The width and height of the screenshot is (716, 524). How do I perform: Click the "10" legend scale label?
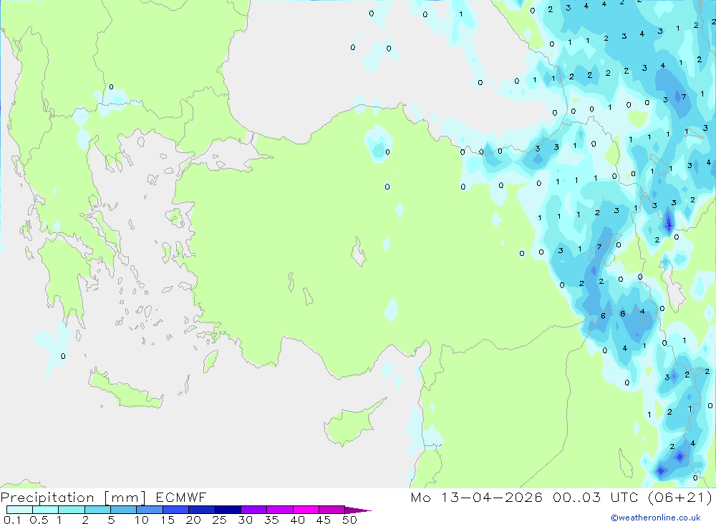coord(141,520)
